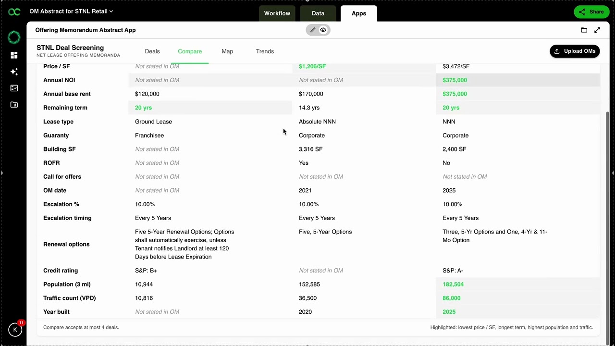Click the Call for offers row label
Screen dimensions: 615x346
(x=62, y=177)
